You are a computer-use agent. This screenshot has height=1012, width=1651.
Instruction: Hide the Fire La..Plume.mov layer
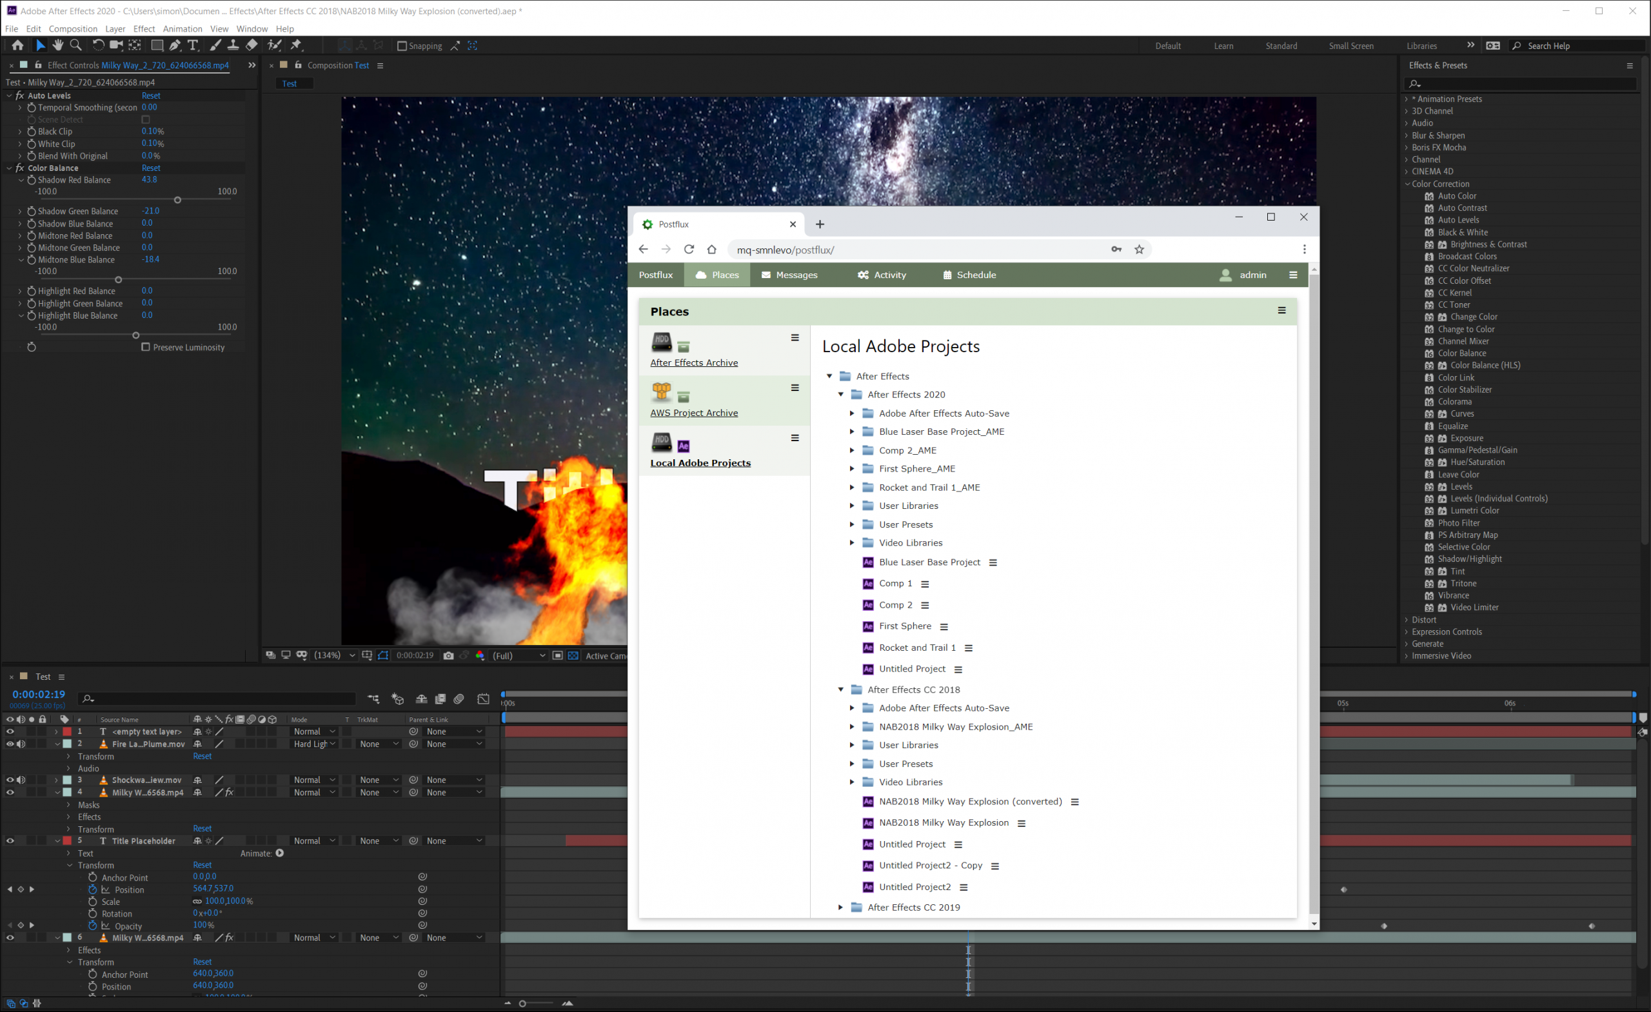tap(10, 744)
